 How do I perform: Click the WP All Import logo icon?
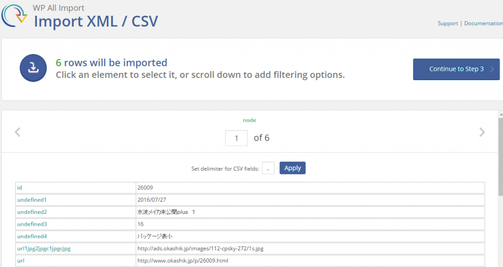pos(15,16)
